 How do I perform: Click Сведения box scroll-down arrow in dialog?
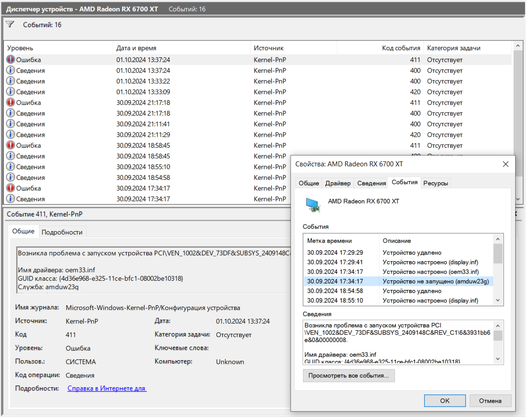pyautogui.click(x=498, y=359)
